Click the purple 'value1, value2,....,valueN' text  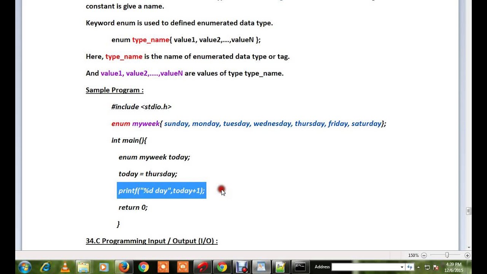(142, 73)
